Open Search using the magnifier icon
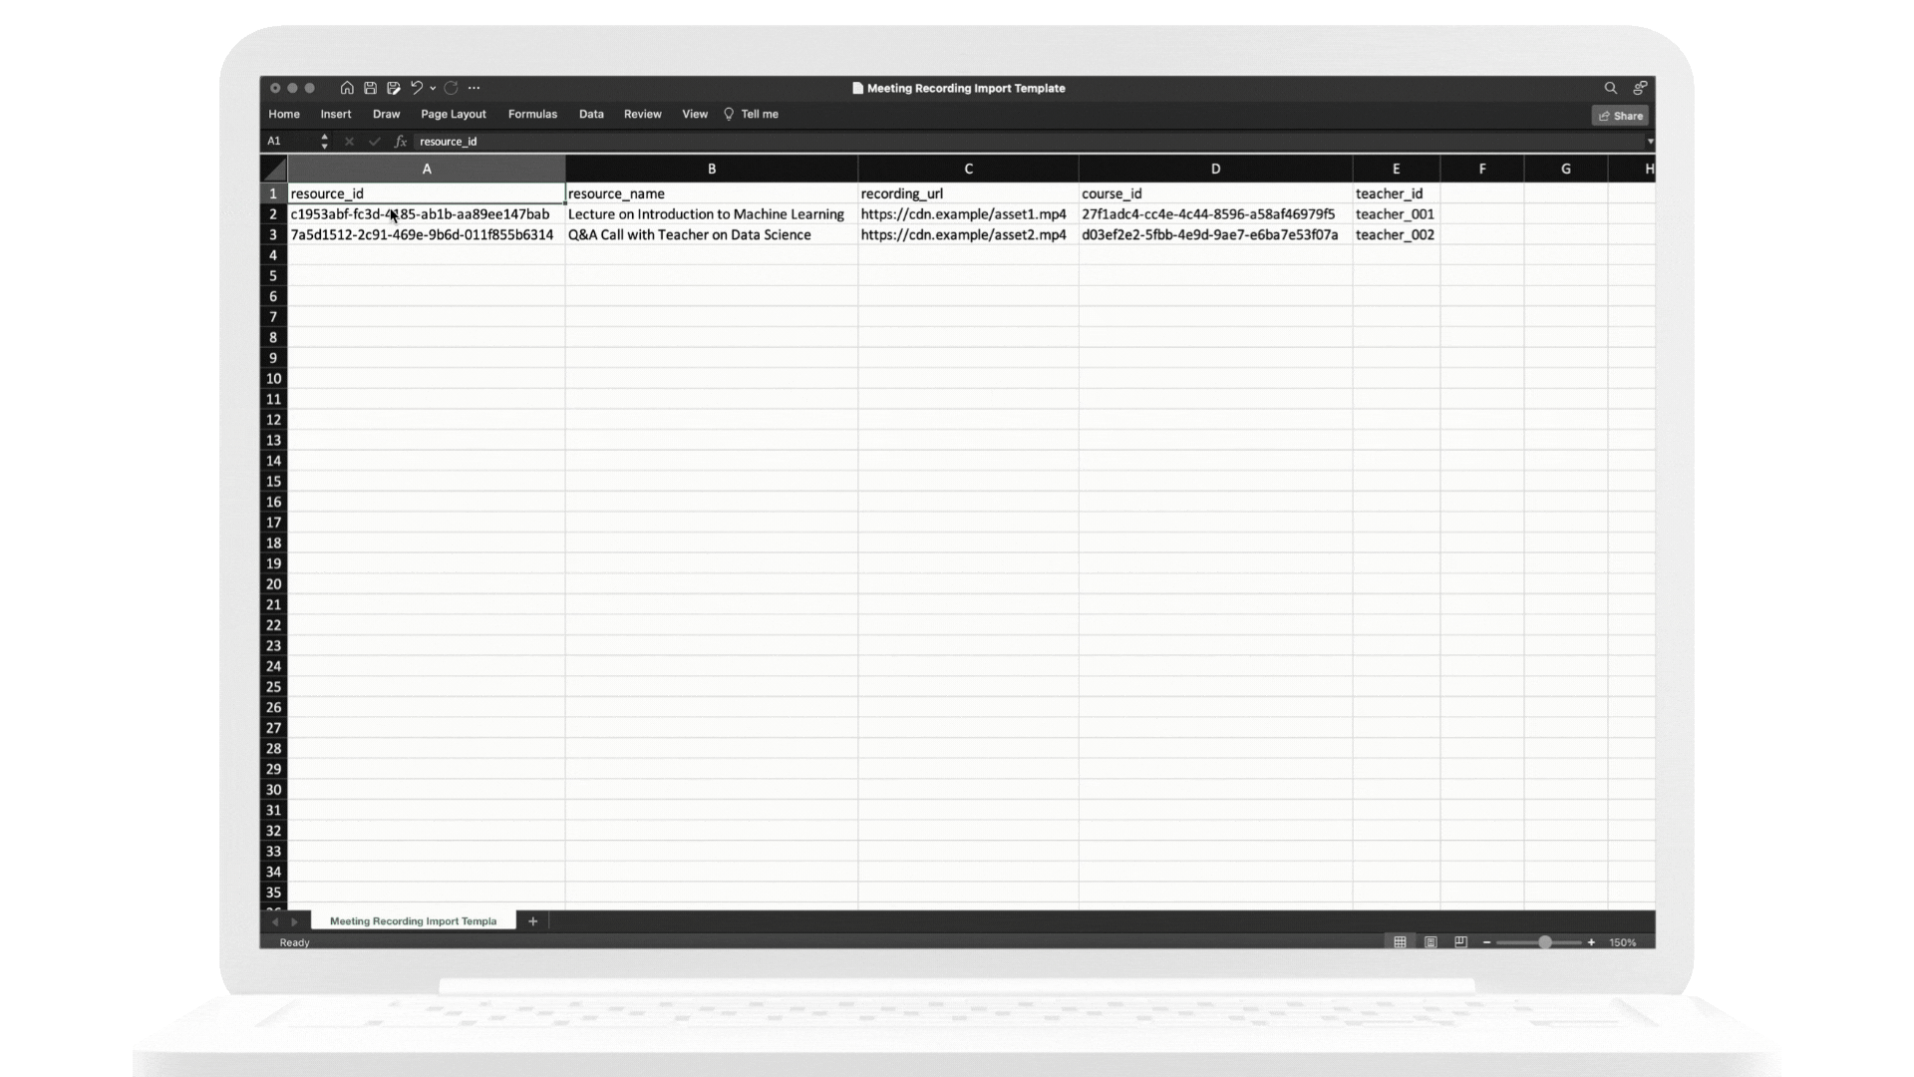This screenshot has height=1077, width=1914. click(1610, 88)
